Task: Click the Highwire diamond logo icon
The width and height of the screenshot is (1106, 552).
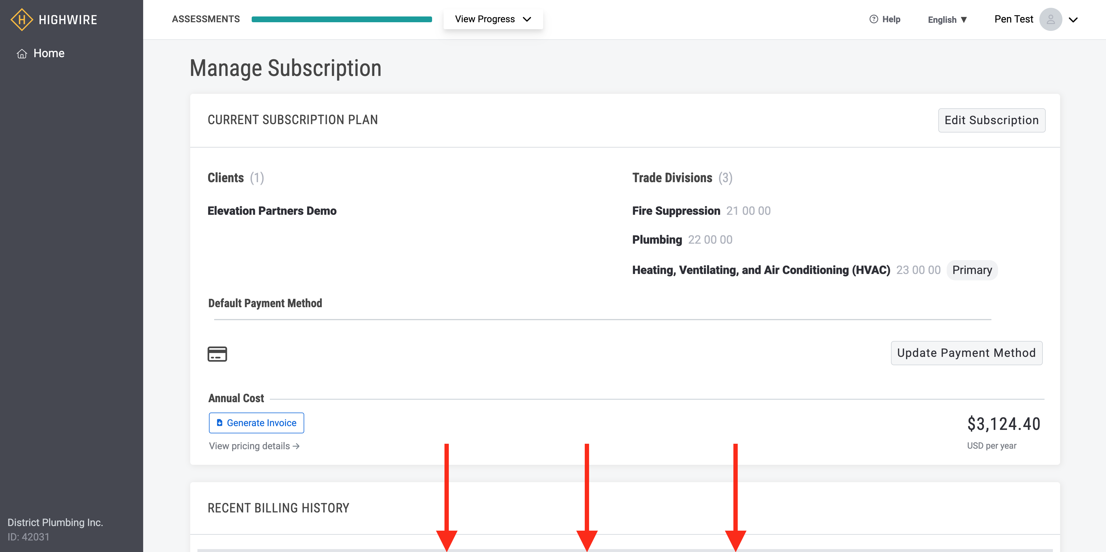Action: click(x=21, y=19)
